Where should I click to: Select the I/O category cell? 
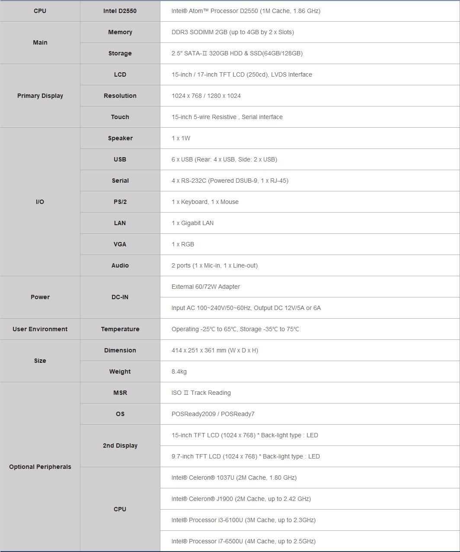click(40, 202)
